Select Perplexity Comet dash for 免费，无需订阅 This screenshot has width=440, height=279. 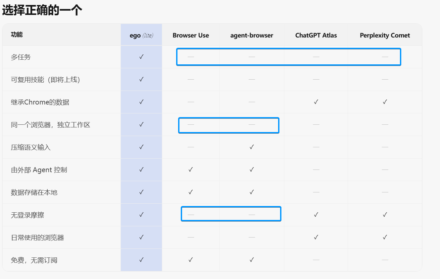tap(385, 260)
